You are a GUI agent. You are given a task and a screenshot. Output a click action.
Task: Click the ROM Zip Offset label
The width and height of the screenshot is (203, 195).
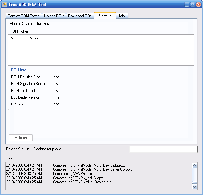click(23, 91)
